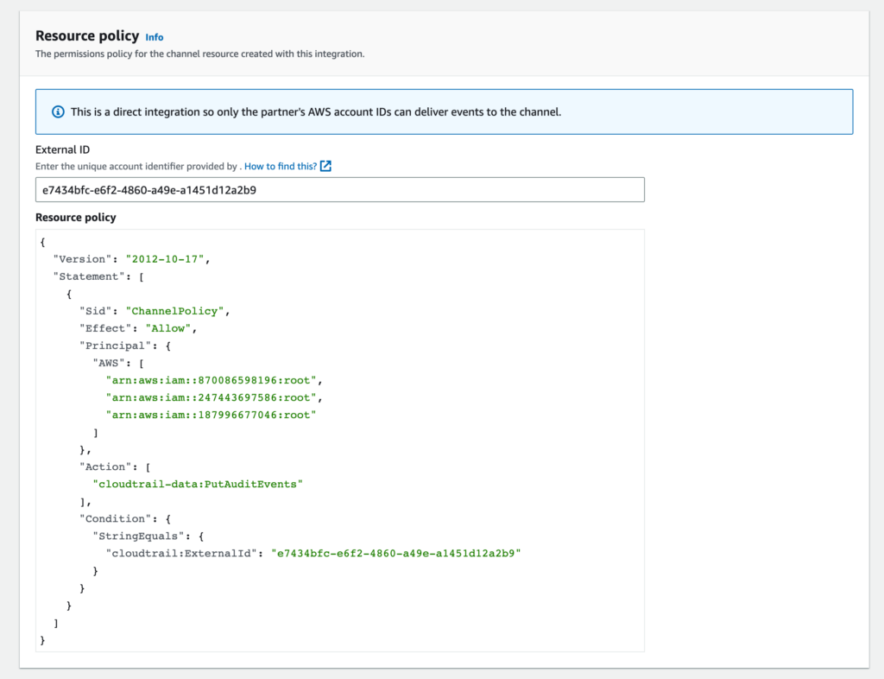The width and height of the screenshot is (884, 679).
Task: Click 'Enter the unique account identifier' helper text
Action: click(x=138, y=167)
